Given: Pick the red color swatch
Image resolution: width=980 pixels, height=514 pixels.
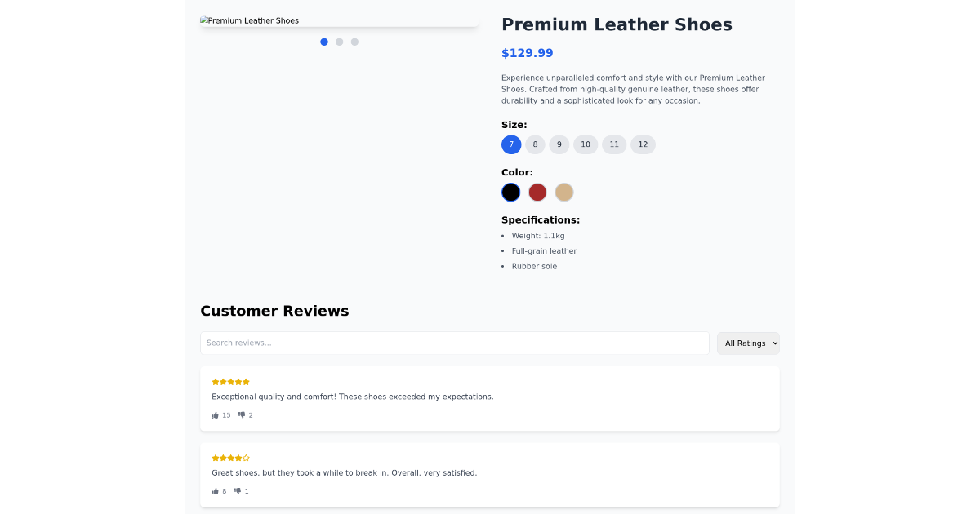Looking at the screenshot, I should pos(537,192).
